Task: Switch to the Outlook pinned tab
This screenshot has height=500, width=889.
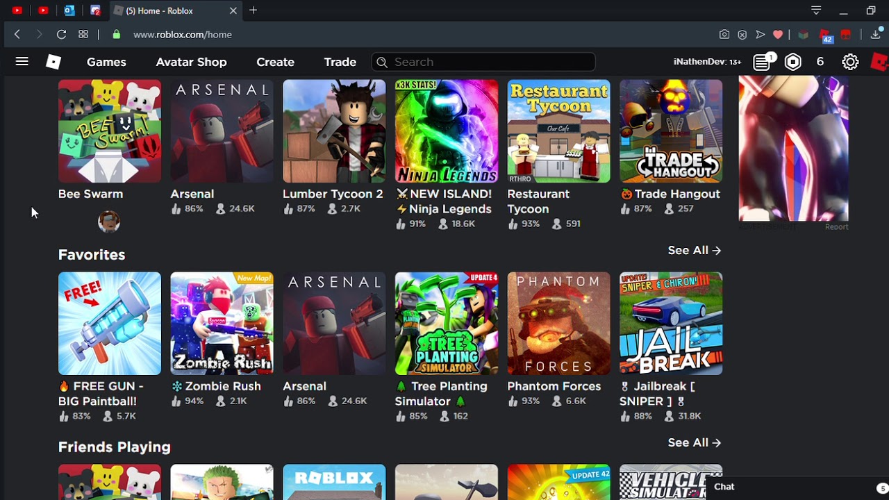Action: point(69,10)
